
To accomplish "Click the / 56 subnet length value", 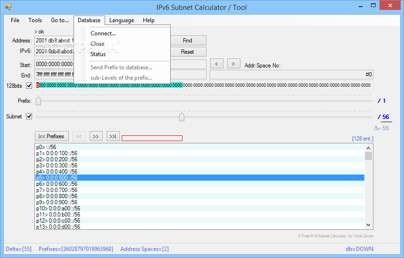I will (x=384, y=117).
